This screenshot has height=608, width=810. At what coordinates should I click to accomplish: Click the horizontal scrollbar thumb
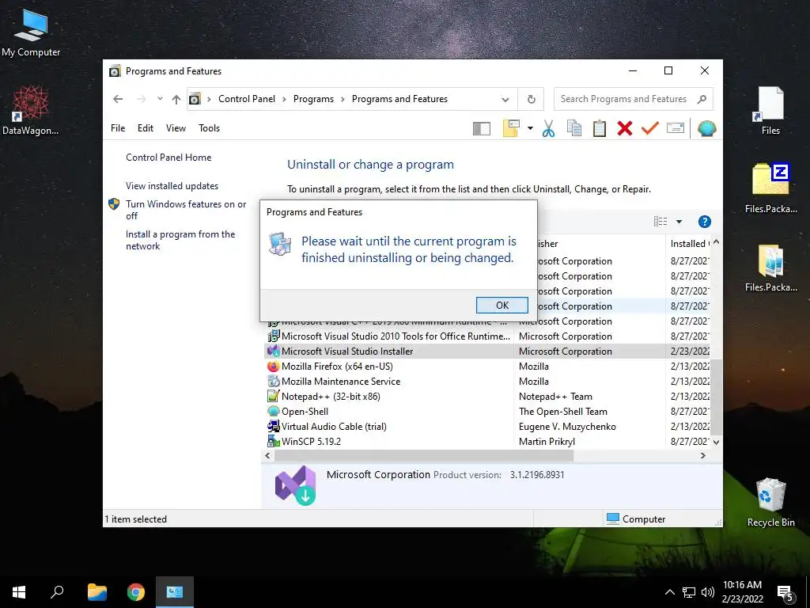(424, 455)
